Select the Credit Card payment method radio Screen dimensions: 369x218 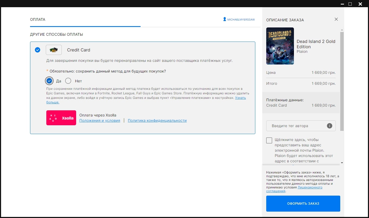38,50
